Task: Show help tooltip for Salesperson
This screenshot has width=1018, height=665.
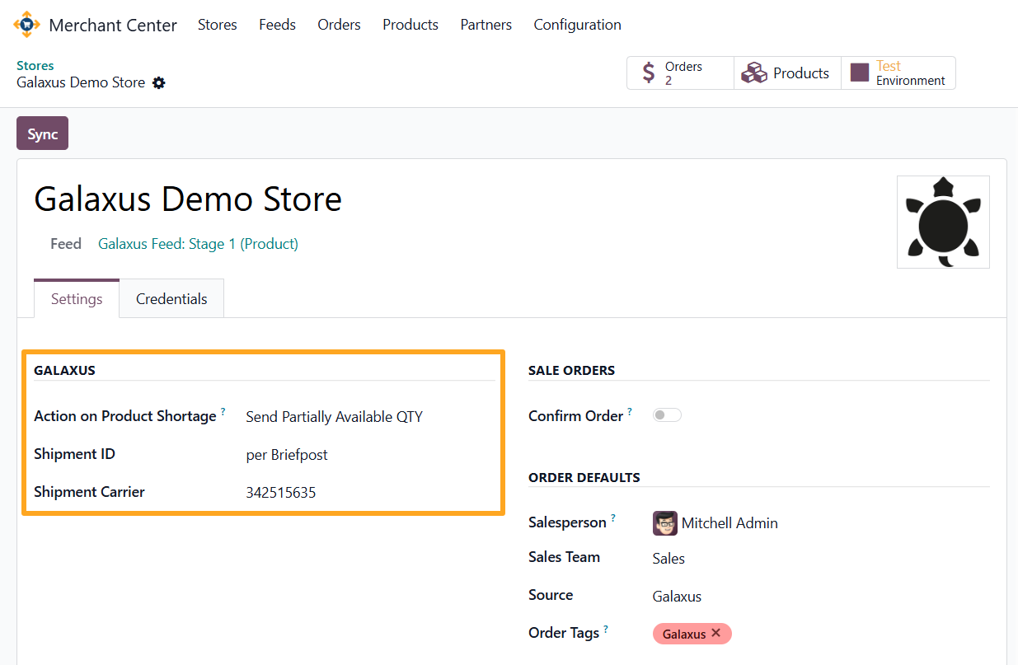Action: [x=612, y=517]
